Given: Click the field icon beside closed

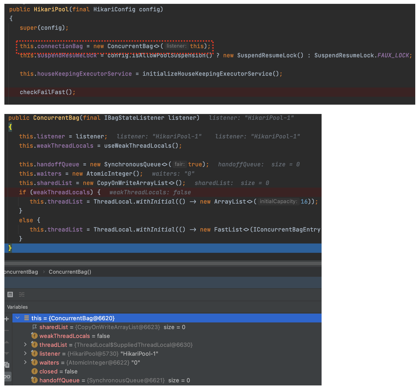Looking at the screenshot, I should [34, 371].
